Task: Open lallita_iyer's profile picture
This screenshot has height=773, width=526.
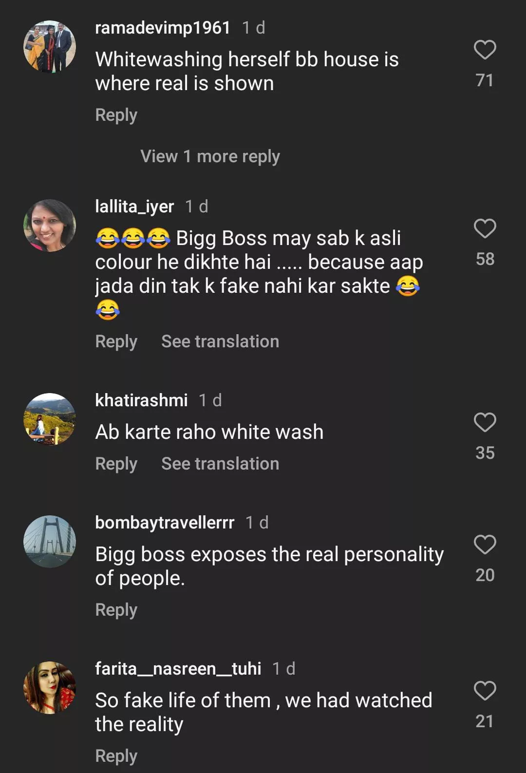Action: point(50,226)
